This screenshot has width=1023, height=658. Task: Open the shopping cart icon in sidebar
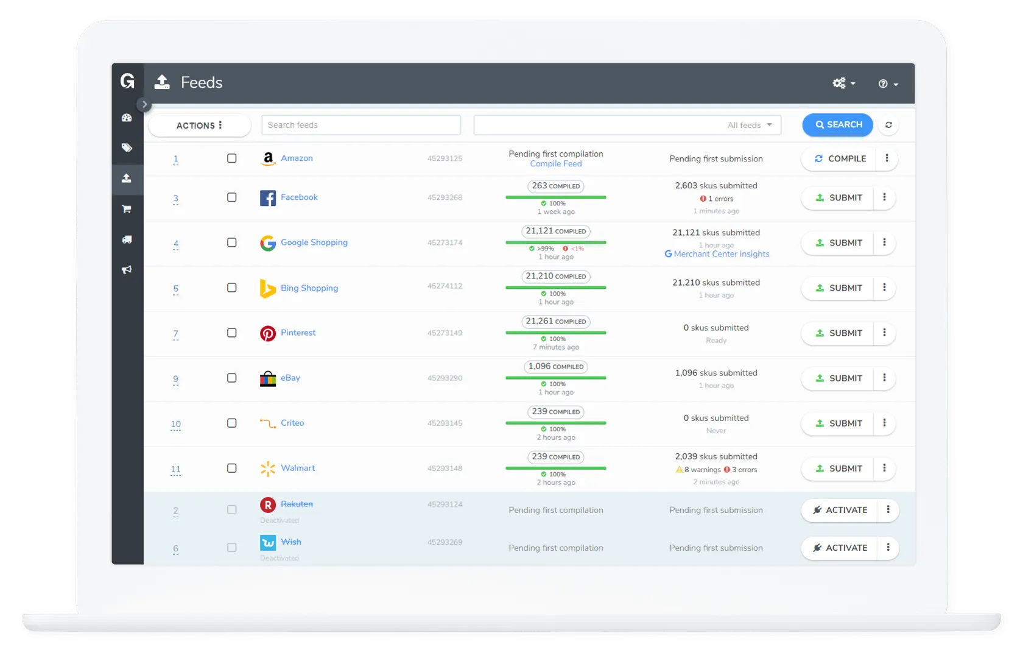(x=127, y=209)
